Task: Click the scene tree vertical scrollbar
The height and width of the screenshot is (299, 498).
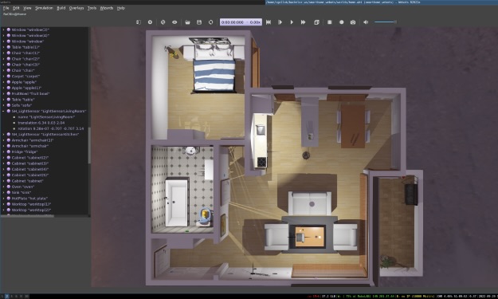Action: pyautogui.click(x=89, y=146)
